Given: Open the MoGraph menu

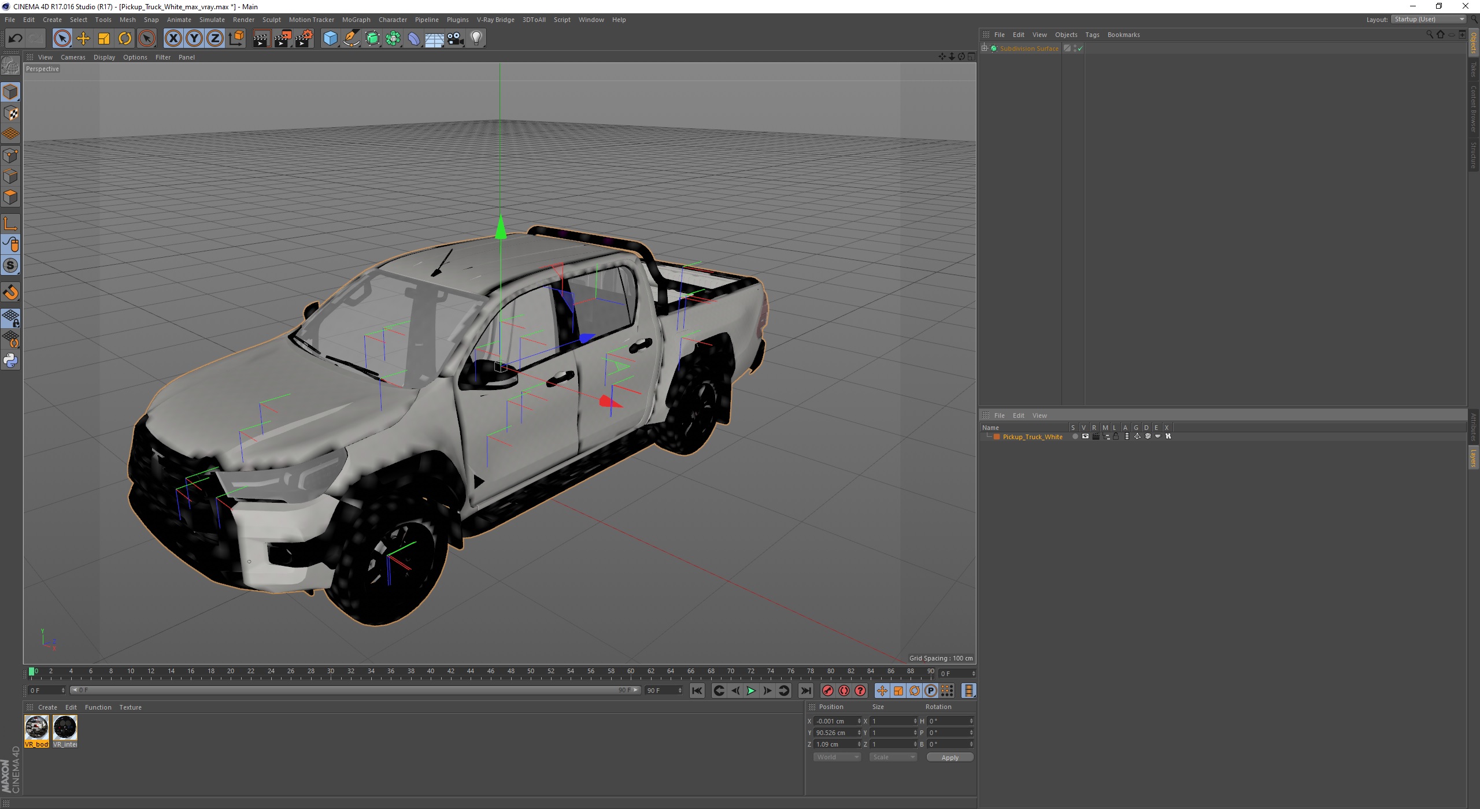Looking at the screenshot, I should 356,20.
